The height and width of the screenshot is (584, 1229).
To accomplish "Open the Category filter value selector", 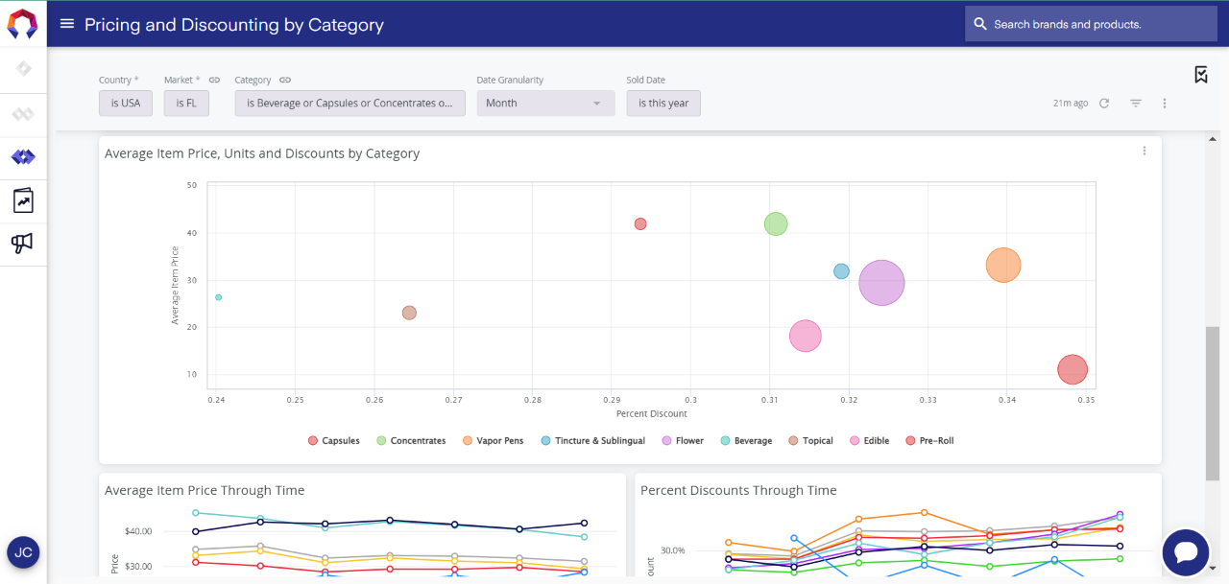I will coord(349,104).
